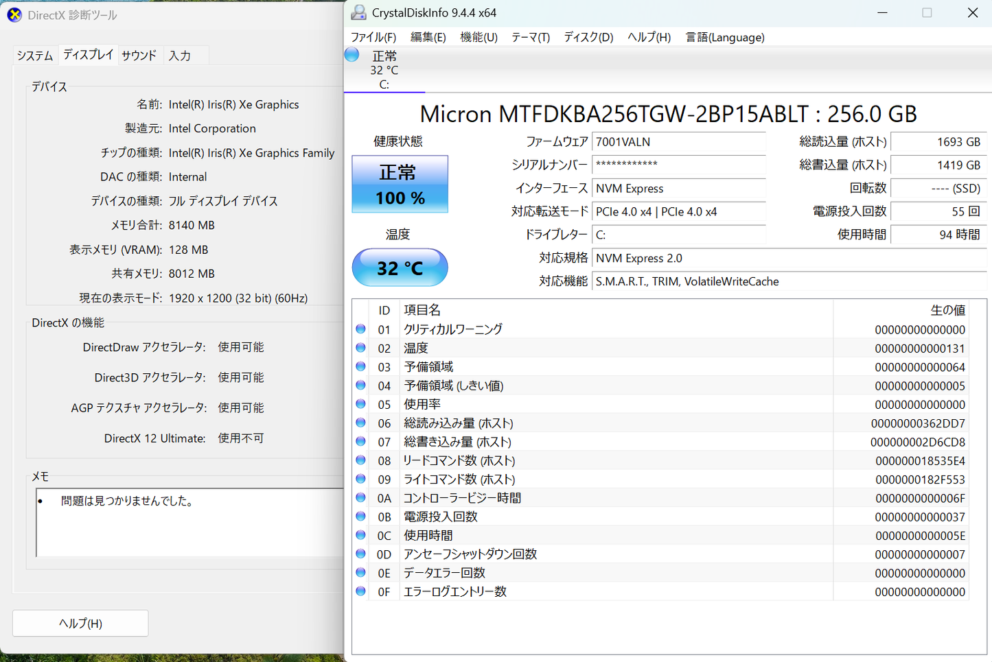This screenshot has height=662, width=992.
Task: Click the インターフェース field NVM Express
Action: 678,188
